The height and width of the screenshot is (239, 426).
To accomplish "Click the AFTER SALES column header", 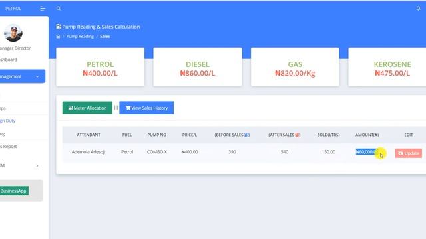I will (x=284, y=135).
